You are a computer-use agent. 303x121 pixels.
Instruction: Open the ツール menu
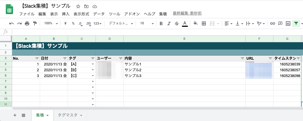coord(114,14)
